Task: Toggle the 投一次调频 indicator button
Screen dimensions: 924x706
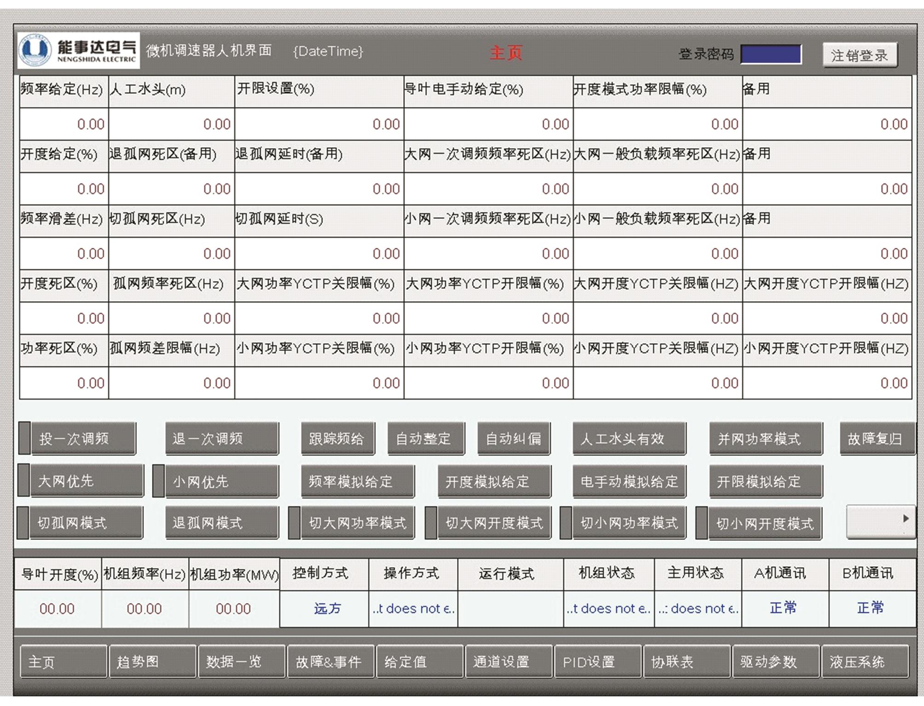Action: 83,438
